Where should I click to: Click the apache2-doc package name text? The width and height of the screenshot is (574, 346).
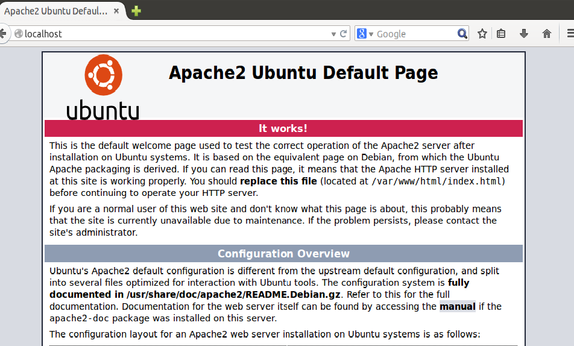pyautogui.click(x=80, y=318)
